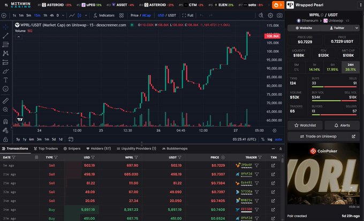
Task: Trade on Uniswap button
Action: [x=324, y=136]
